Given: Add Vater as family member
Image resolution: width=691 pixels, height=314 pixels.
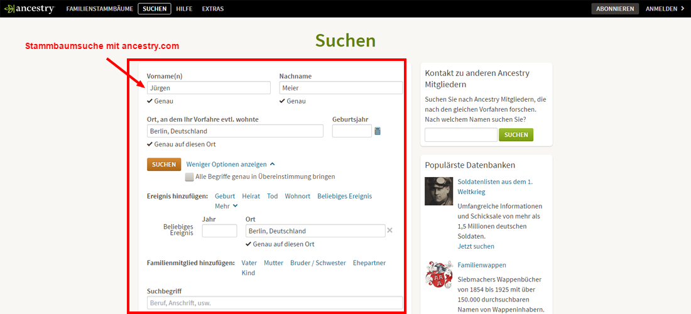Looking at the screenshot, I should coord(249,263).
